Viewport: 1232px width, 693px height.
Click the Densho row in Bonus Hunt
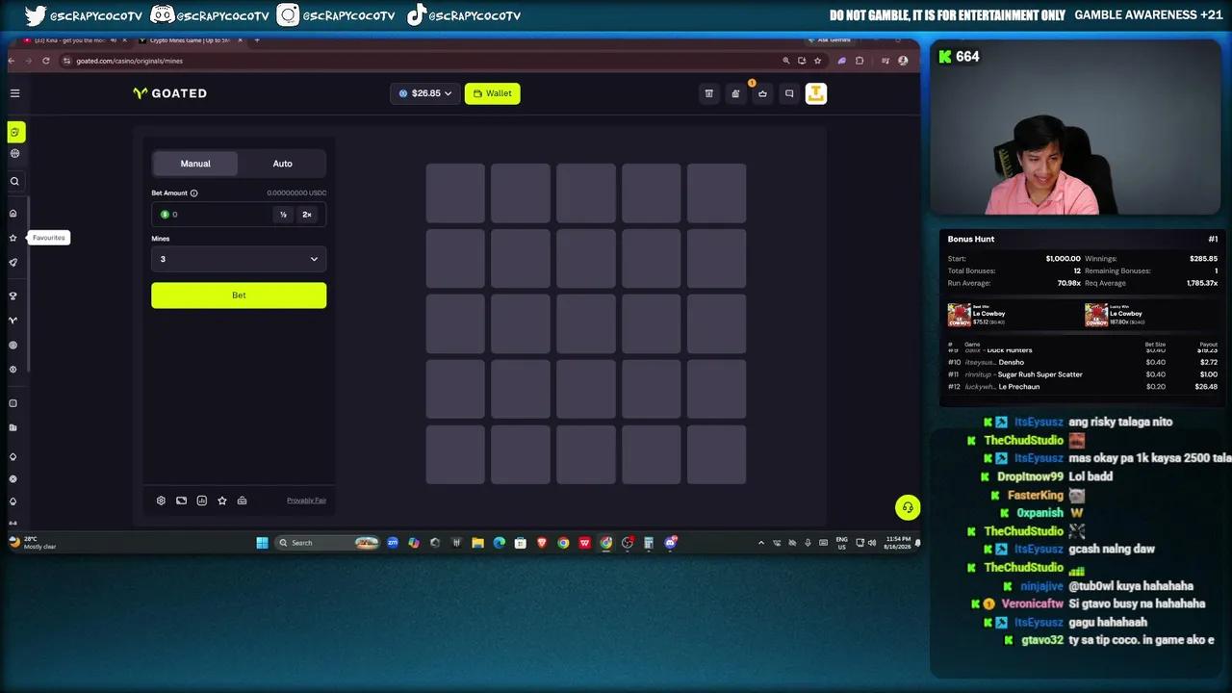tap(1083, 362)
